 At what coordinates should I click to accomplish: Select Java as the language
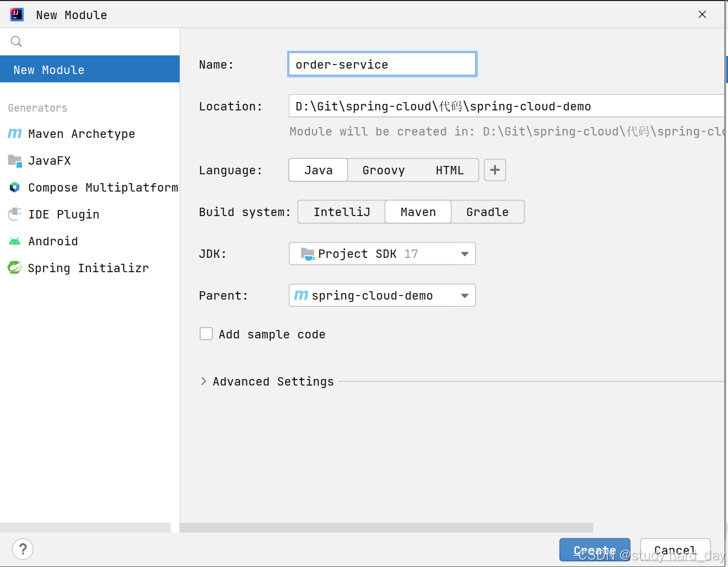click(x=319, y=170)
